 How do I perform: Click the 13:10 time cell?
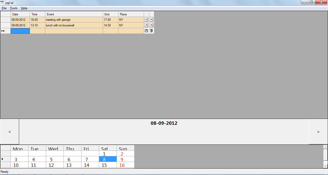coord(38,25)
